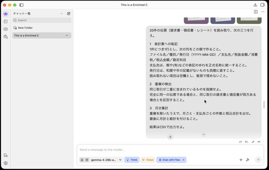This screenshot has height=170, width=269.
Task: Collapse the message with the up chevron
Action: [x=204, y=134]
